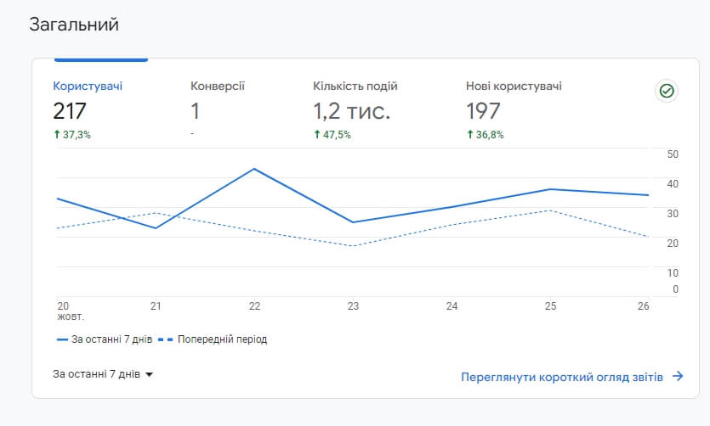This screenshot has width=710, height=426.
Task: Click the Конверсії value 1
Action: (196, 111)
